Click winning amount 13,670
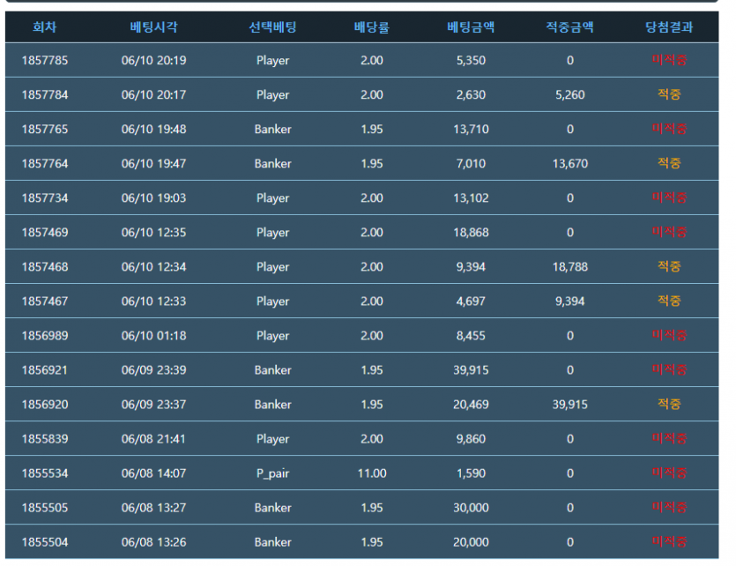This screenshot has width=736, height=566. [x=569, y=164]
